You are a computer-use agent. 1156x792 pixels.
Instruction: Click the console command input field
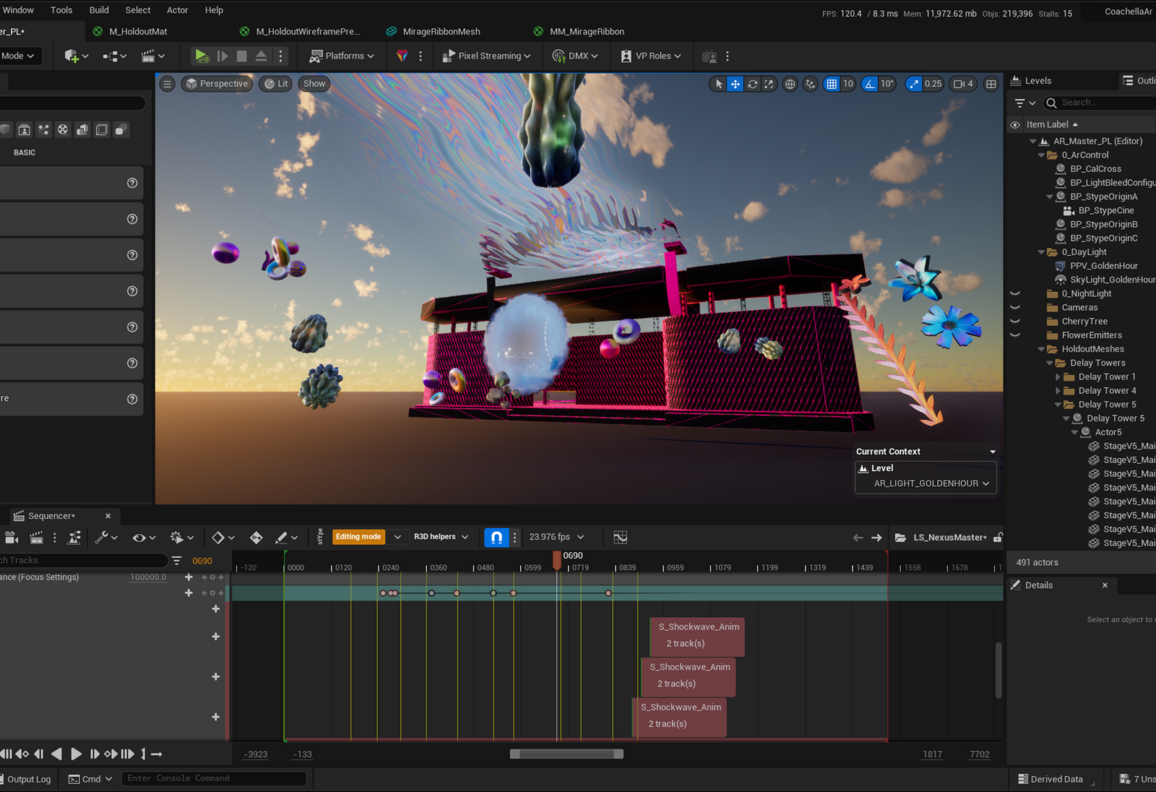214,778
